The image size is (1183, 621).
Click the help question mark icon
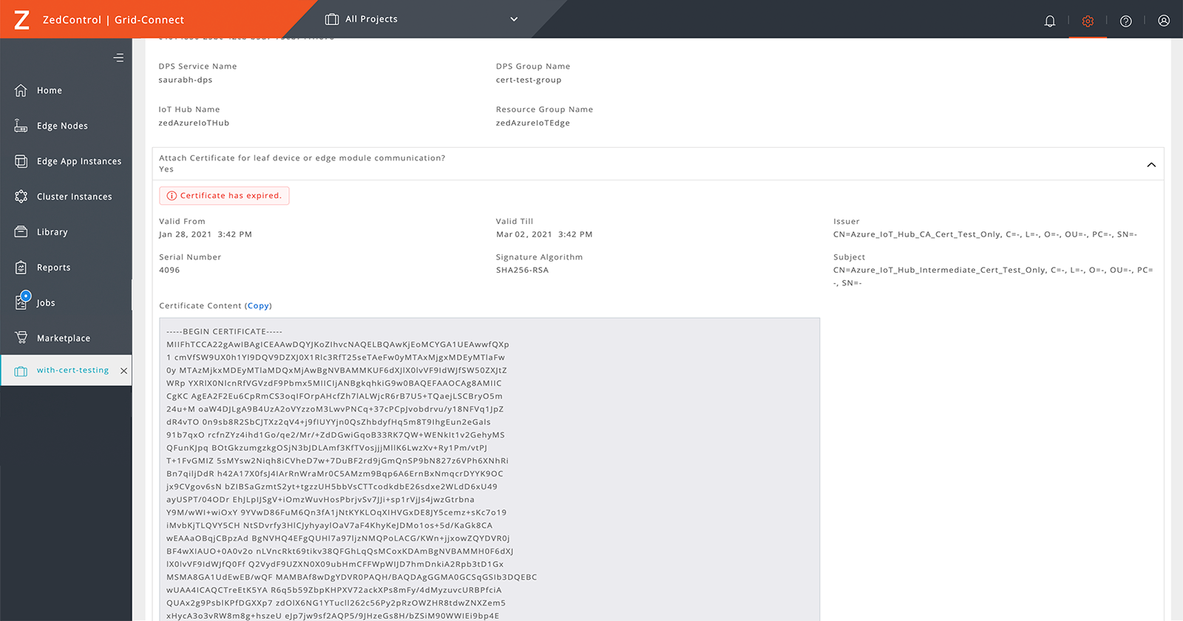point(1125,21)
